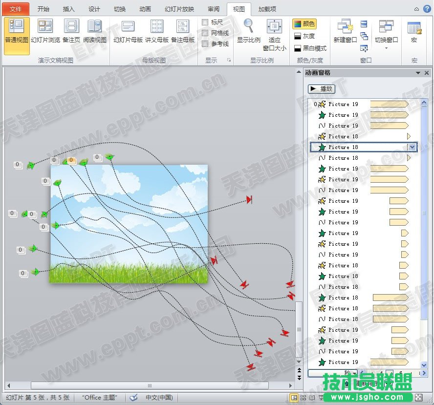434x405 pixels.
Task: Open the 幻灯片母版 slide master
Action: (x=128, y=26)
